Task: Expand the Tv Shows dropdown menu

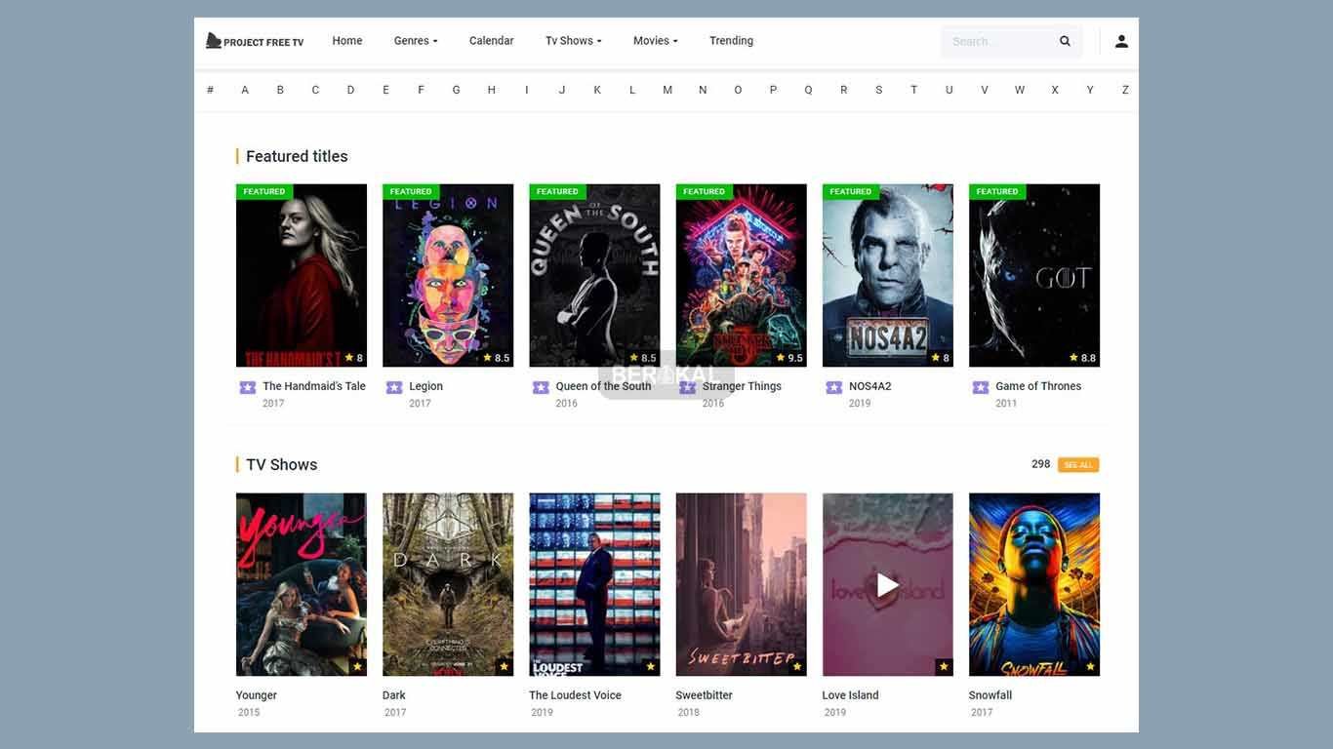Action: [x=574, y=41]
